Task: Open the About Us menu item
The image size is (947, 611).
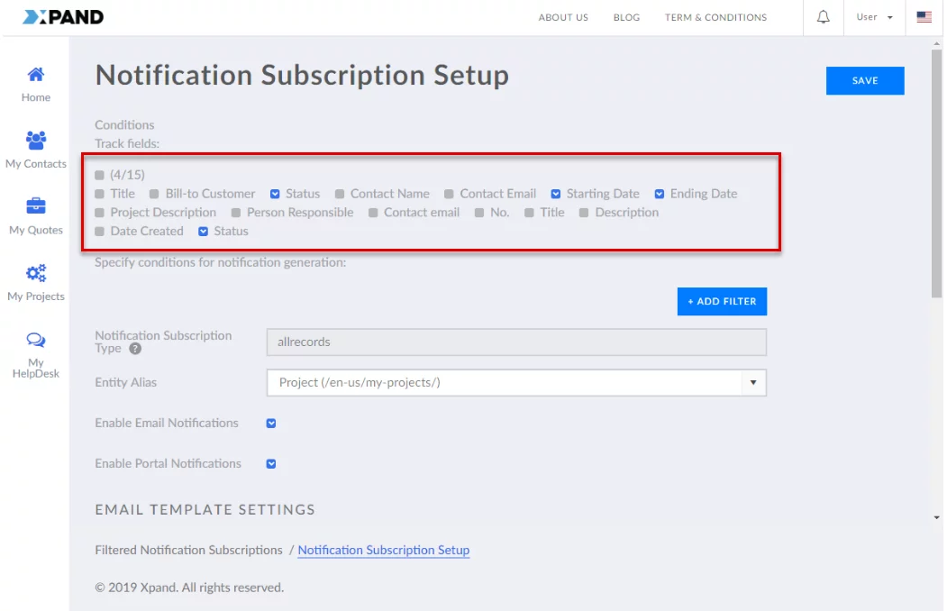Action: click(x=563, y=17)
